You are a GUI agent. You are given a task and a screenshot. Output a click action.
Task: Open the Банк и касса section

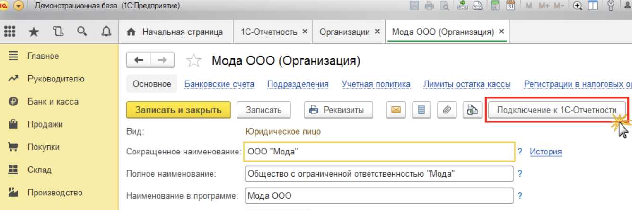point(53,102)
